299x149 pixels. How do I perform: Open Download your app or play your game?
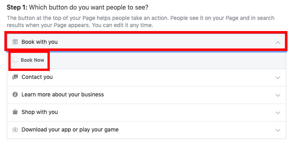[147, 130]
